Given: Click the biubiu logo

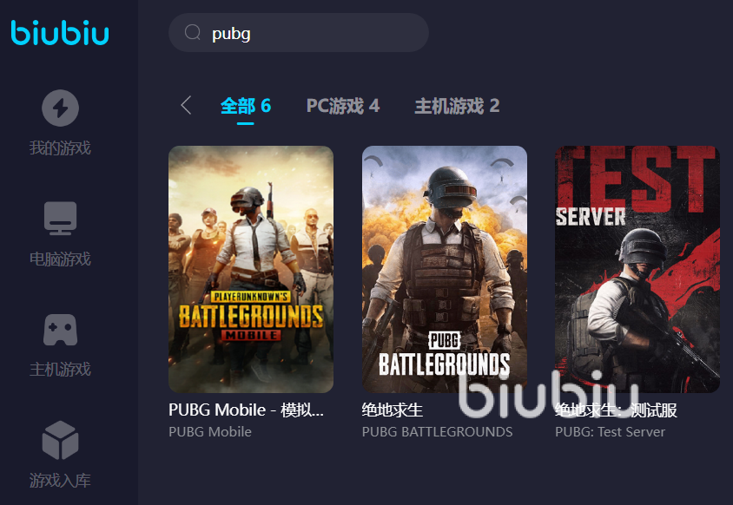Looking at the screenshot, I should (60, 33).
